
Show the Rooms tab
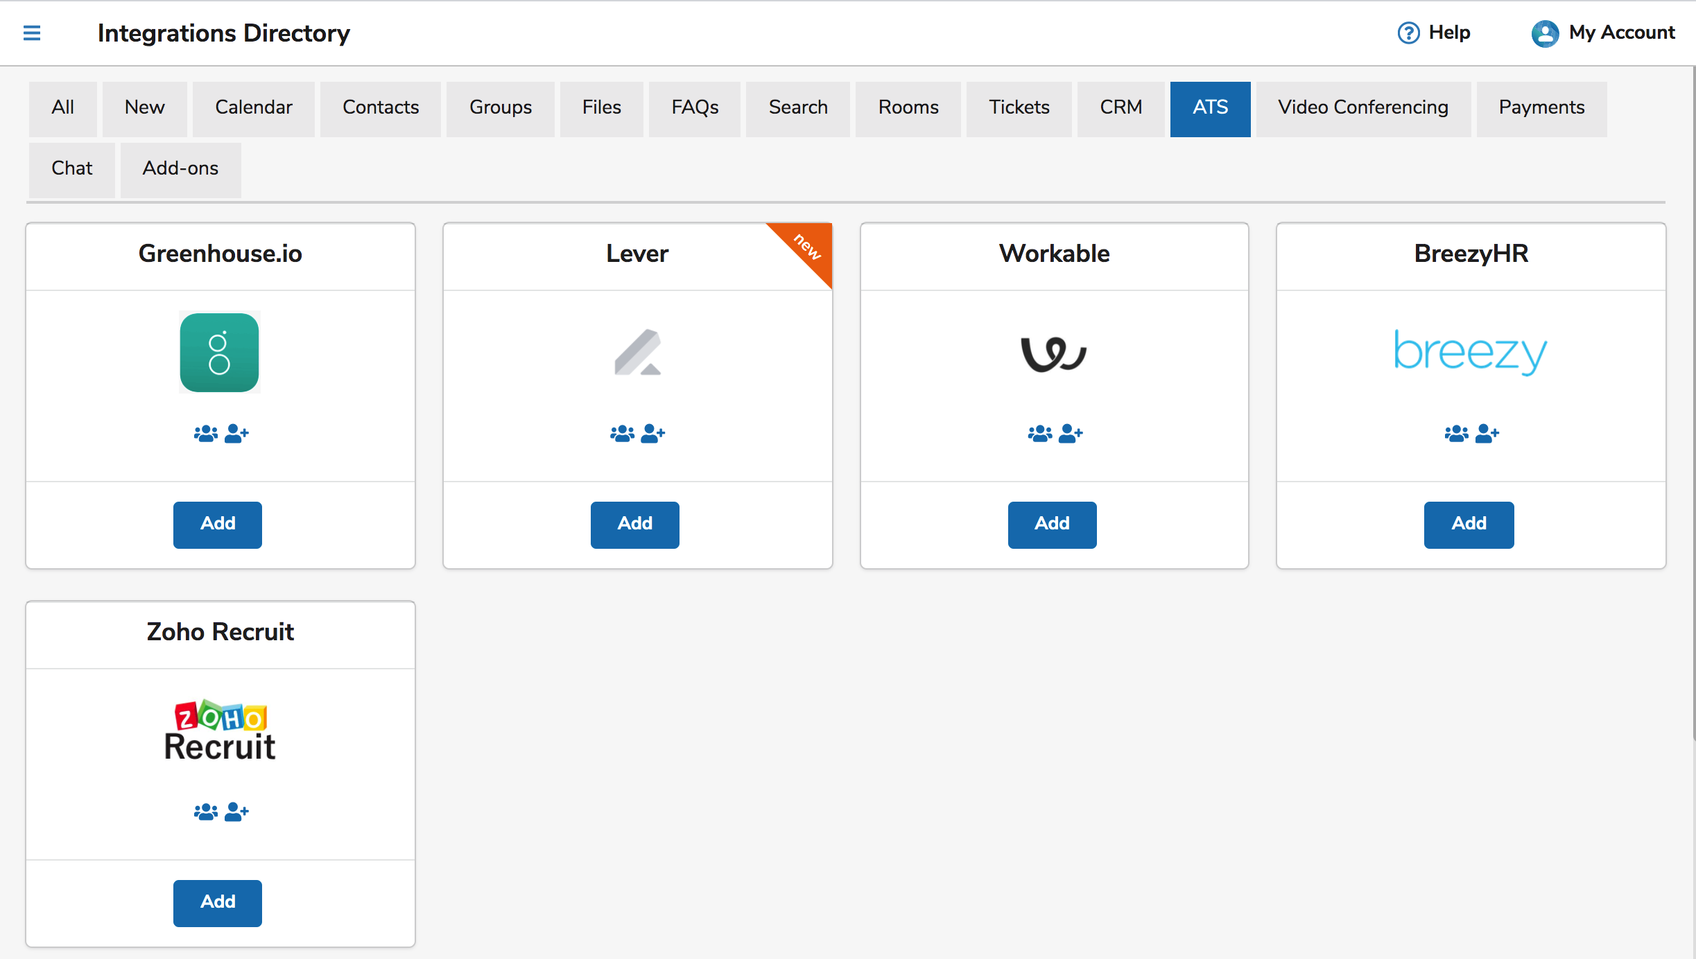(x=908, y=108)
